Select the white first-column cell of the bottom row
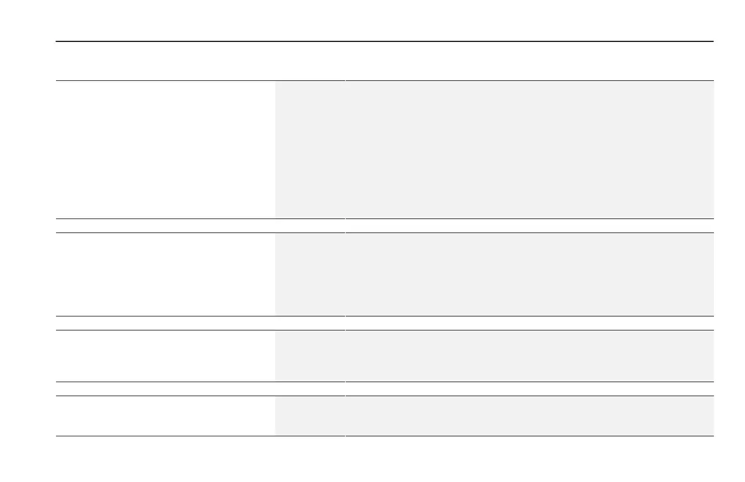Image resolution: width=745 pixels, height=482 pixels. pos(165,416)
